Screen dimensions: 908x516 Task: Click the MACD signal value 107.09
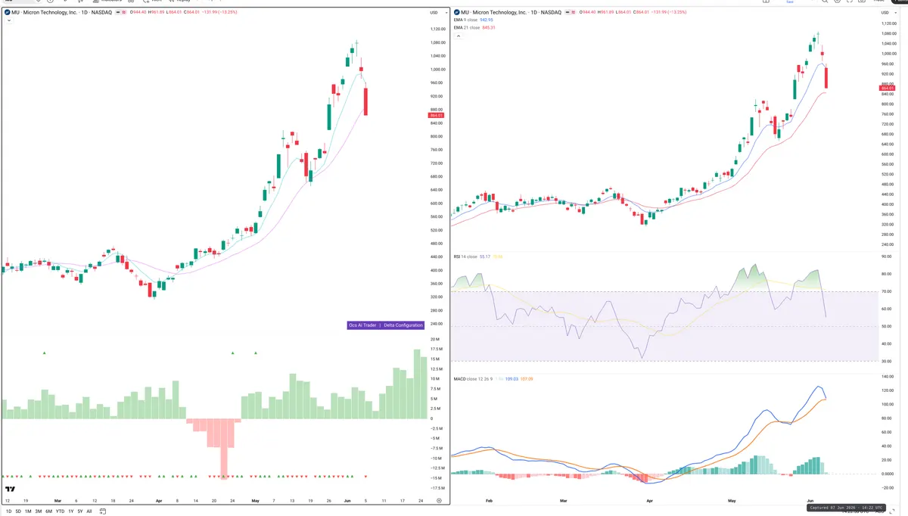(527, 379)
